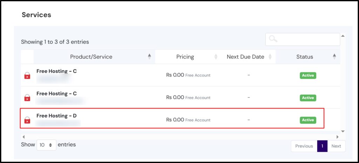Click the Status column header label
Viewport: 359px width, 163px height.
(x=305, y=57)
